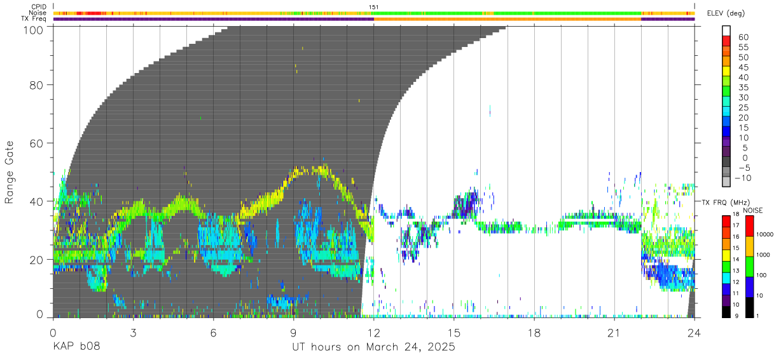Select hour 12 on the time axis
This screenshot has height=360, width=781.
click(373, 333)
